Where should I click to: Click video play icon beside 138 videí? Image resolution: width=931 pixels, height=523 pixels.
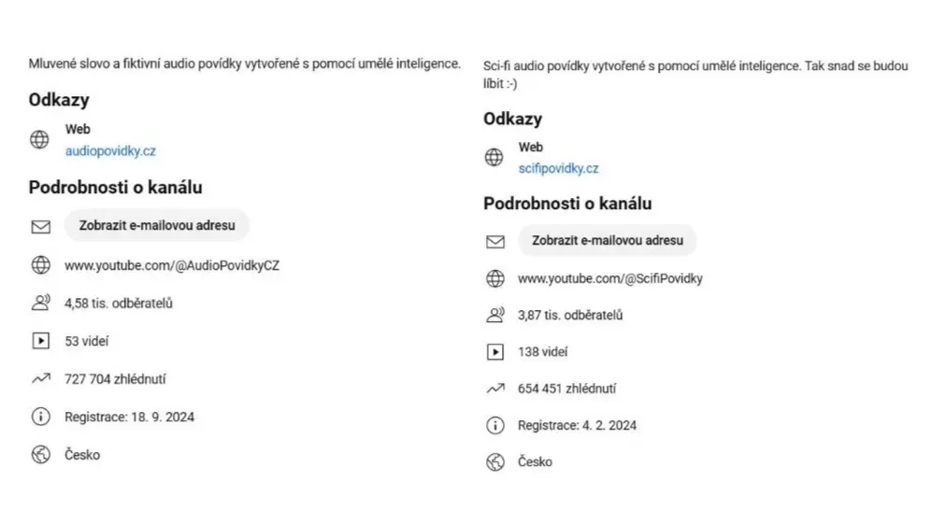[x=495, y=352]
